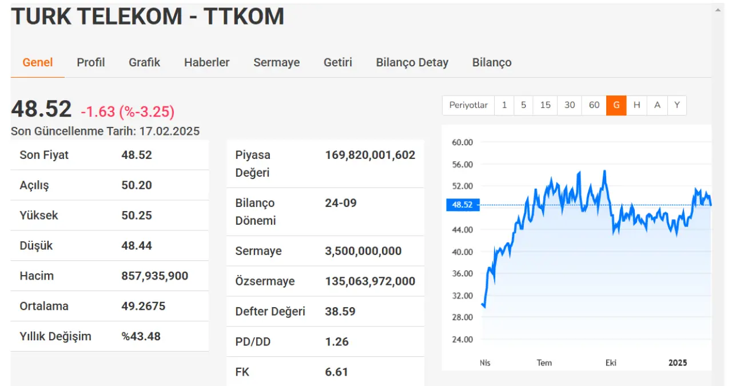Click the Piyasa Değeri value 169,820,001,602

click(x=371, y=155)
